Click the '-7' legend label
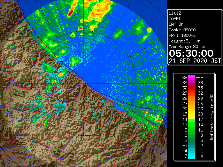The height and width of the screenshot is (167, 223). 185,156
